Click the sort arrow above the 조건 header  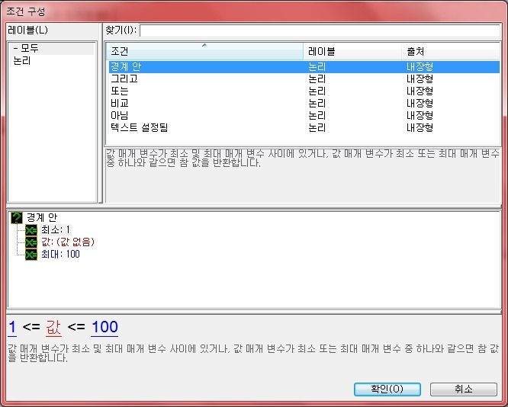[204, 45]
